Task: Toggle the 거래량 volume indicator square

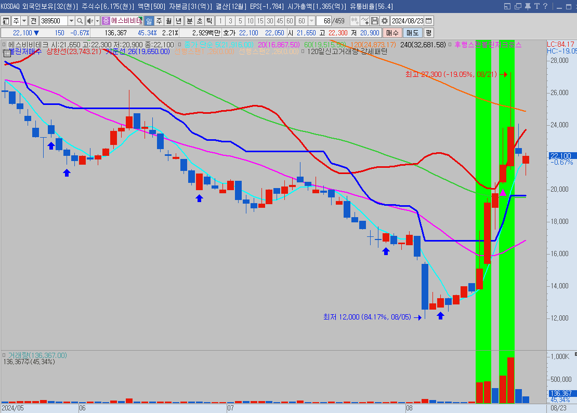Action: pos(4,355)
